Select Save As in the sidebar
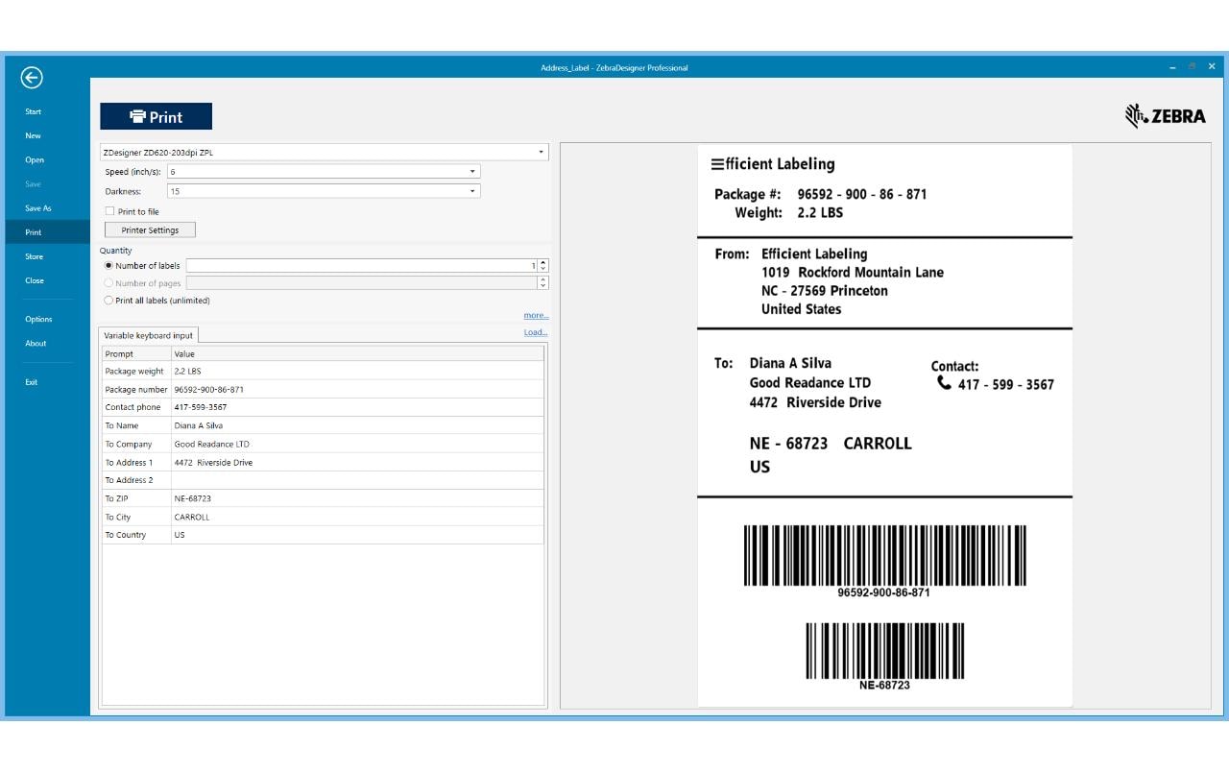Image resolution: width=1229 pixels, height=773 pixels. [38, 207]
